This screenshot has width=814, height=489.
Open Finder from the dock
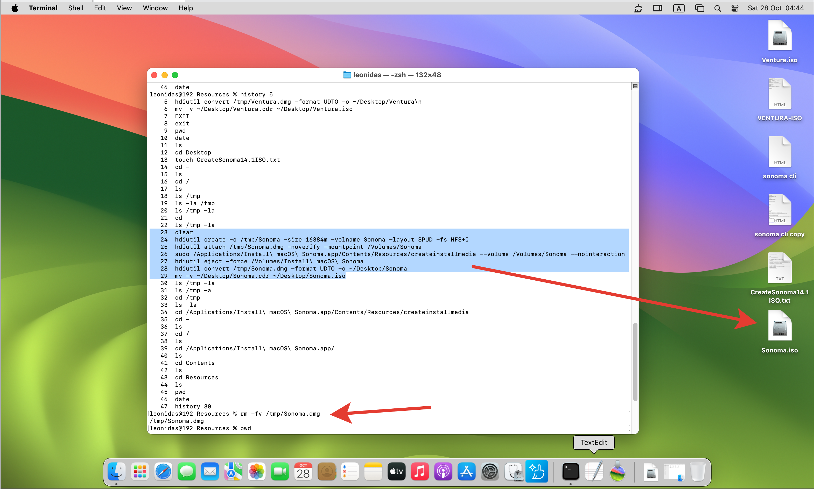click(x=116, y=472)
